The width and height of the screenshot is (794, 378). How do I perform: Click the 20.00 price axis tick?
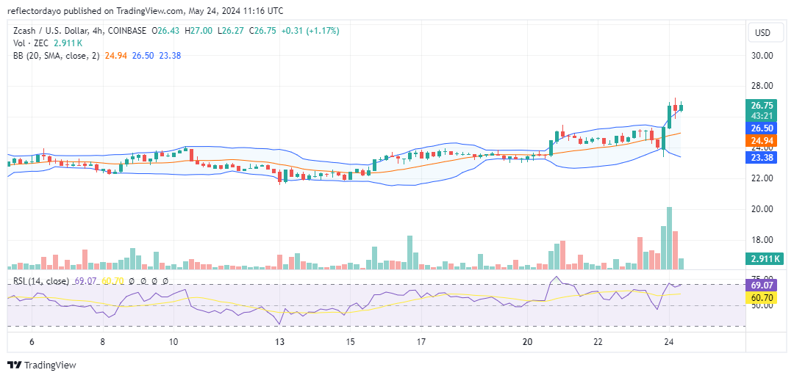click(762, 209)
